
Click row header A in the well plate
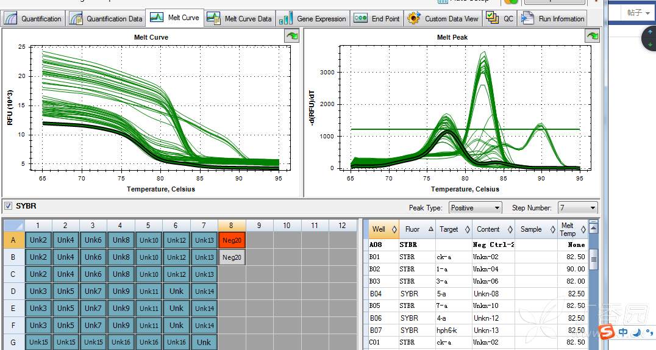coord(13,241)
